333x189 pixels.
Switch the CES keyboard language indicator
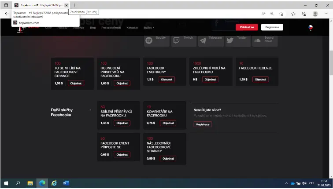coord(312,183)
